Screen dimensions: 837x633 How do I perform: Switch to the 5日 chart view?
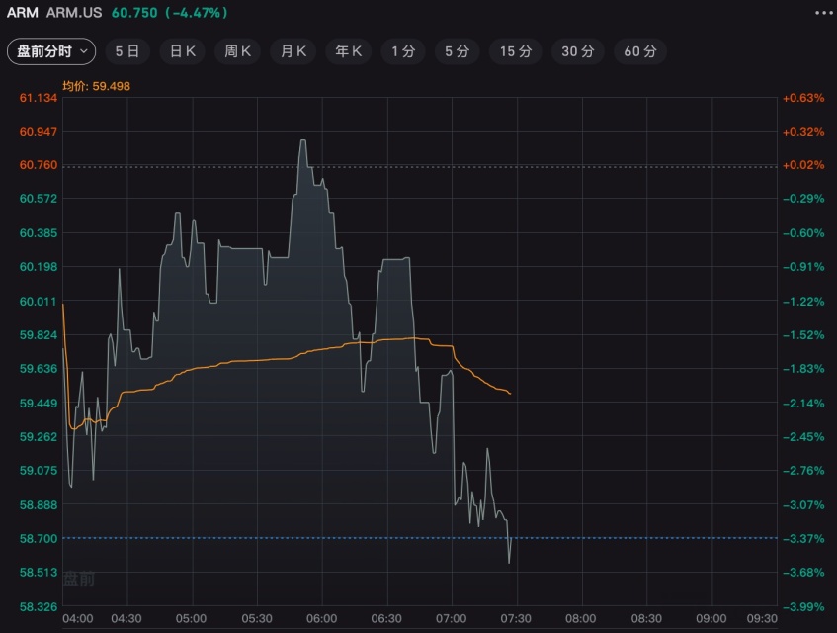tap(127, 51)
